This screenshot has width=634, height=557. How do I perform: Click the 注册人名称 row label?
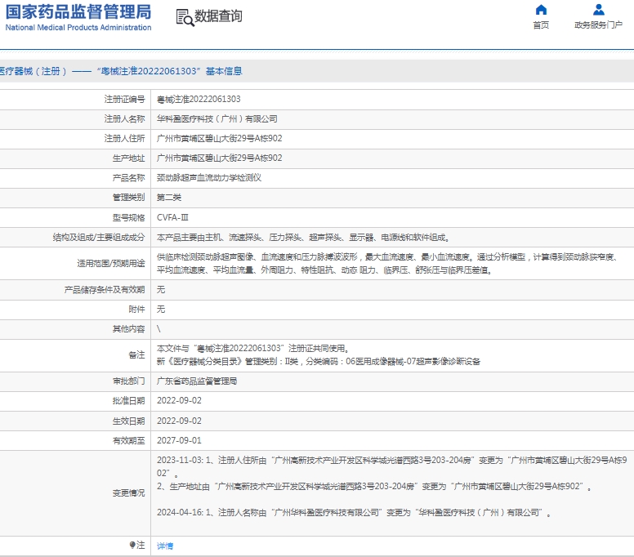point(124,119)
